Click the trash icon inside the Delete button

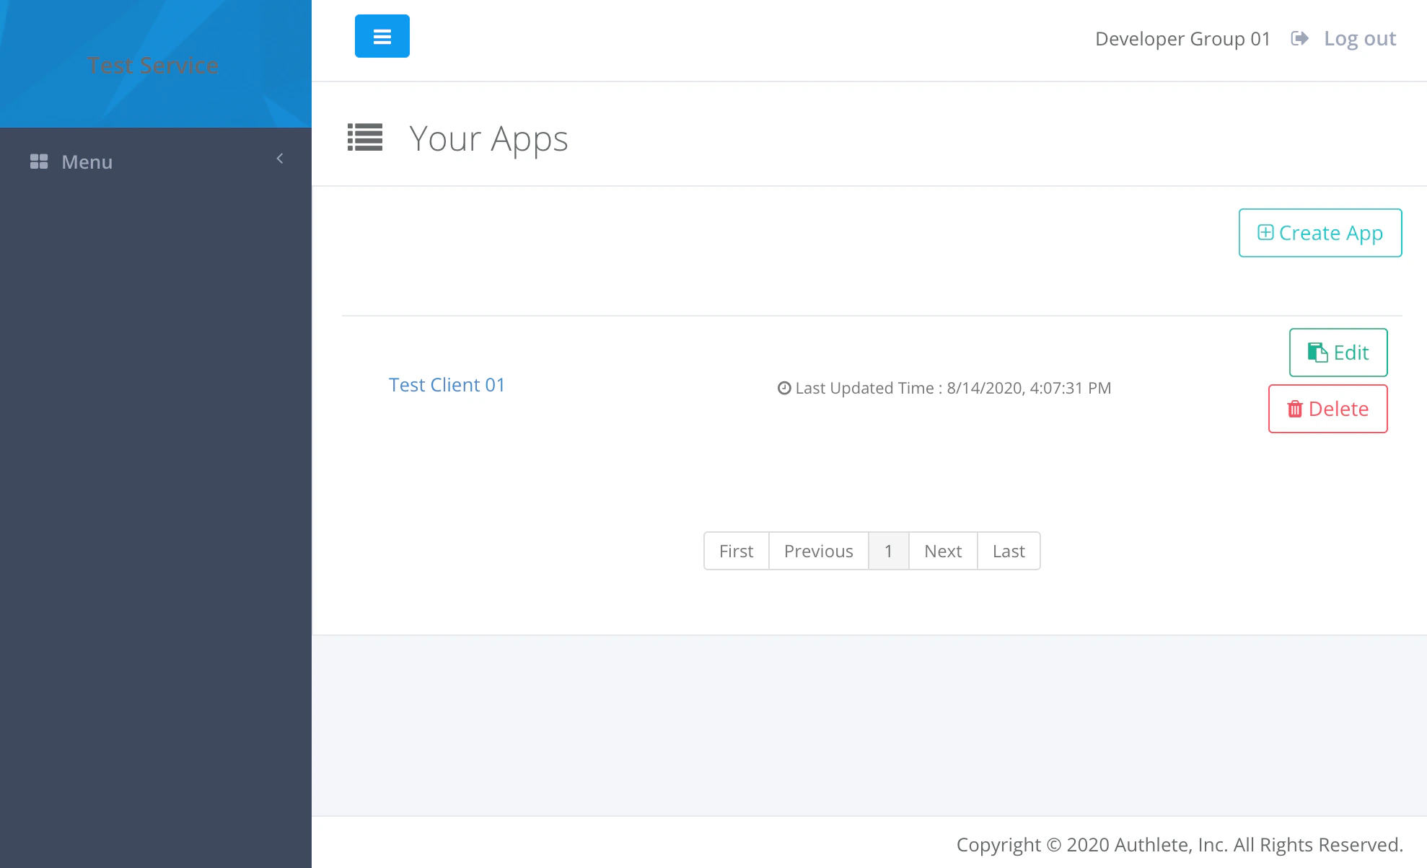click(1296, 409)
